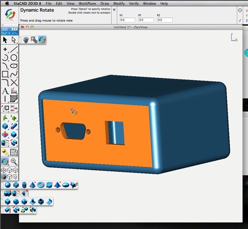
Task: Open the Help menu
Action: (x=164, y=3)
